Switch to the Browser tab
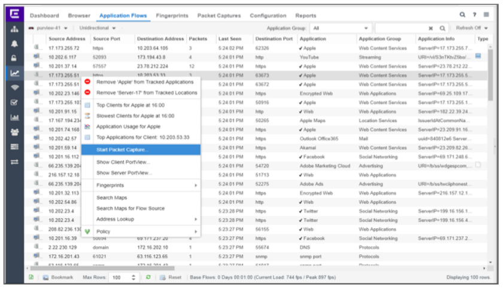Viewport: 504px width, 290px height. [x=79, y=16]
